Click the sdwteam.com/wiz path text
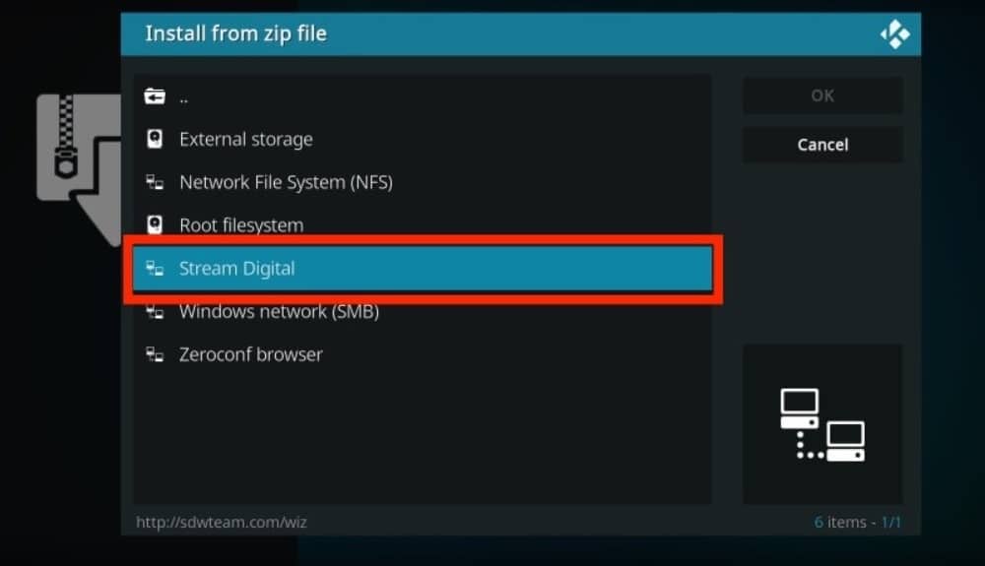The image size is (985, 566). pos(222,522)
